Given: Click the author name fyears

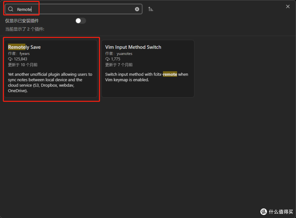Looking at the screenshot, I should click(x=25, y=54).
